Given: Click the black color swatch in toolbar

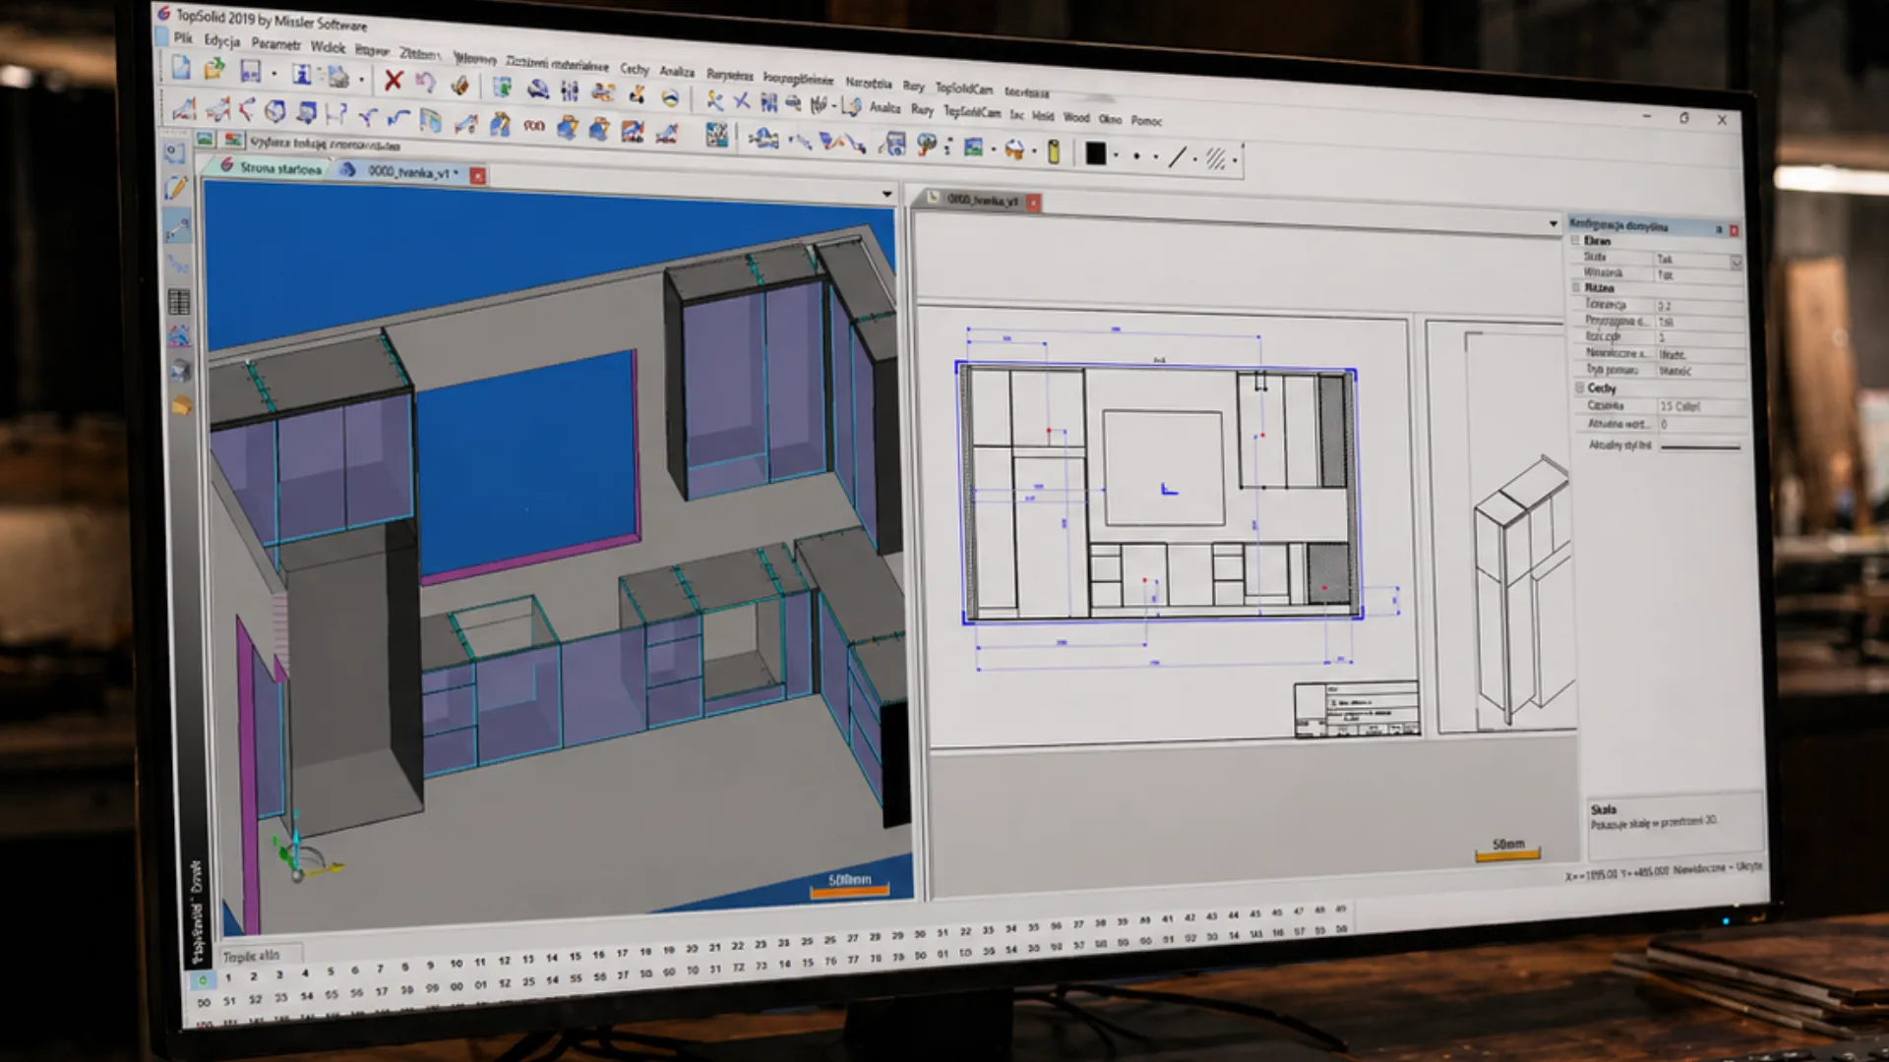Looking at the screenshot, I should [x=1095, y=153].
